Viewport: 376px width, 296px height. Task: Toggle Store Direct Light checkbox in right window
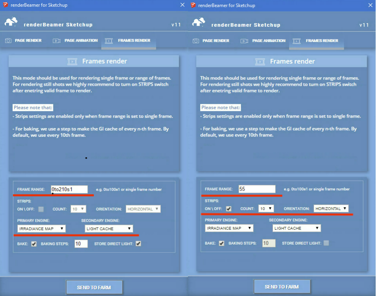[x=326, y=243]
